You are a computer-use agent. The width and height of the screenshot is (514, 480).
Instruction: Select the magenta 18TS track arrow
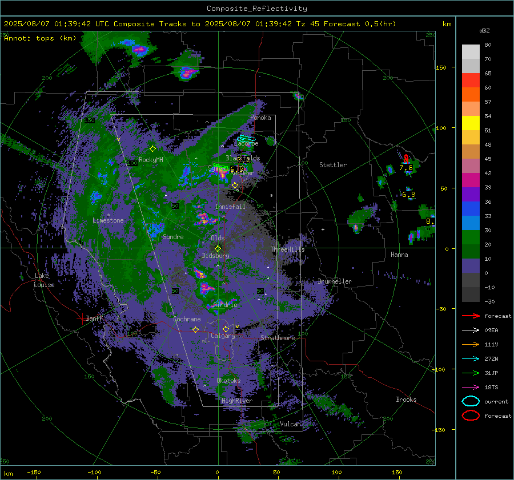[471, 388]
